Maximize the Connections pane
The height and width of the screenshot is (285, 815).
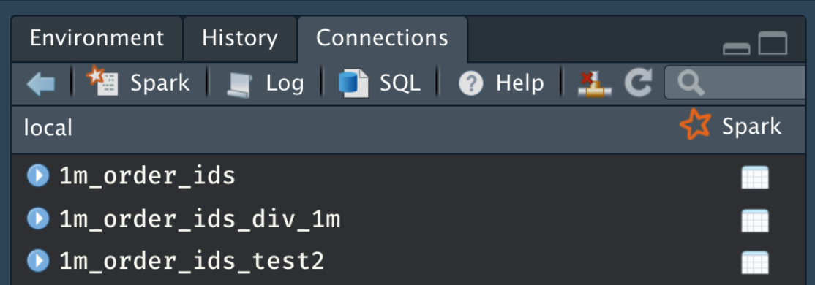pyautogui.click(x=773, y=43)
